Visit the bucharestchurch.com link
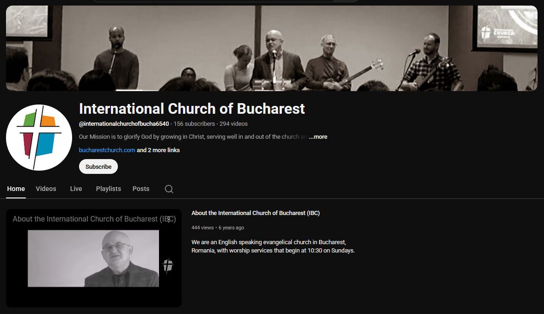Viewport: 544px width, 314px height. (x=107, y=150)
